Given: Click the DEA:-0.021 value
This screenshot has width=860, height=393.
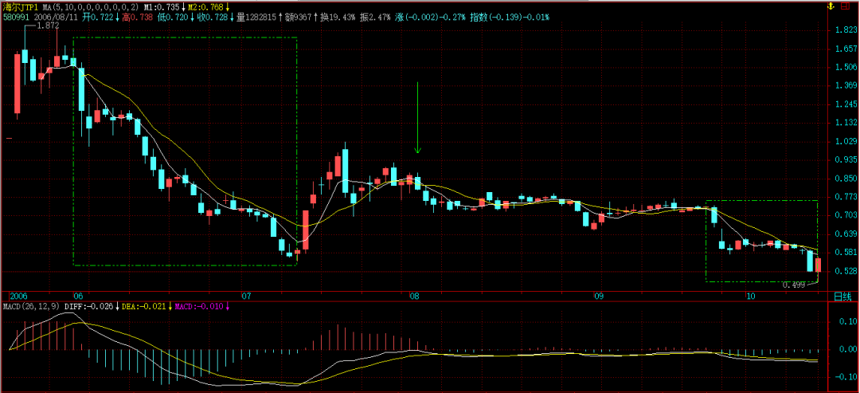Looking at the screenshot, I should tap(143, 306).
